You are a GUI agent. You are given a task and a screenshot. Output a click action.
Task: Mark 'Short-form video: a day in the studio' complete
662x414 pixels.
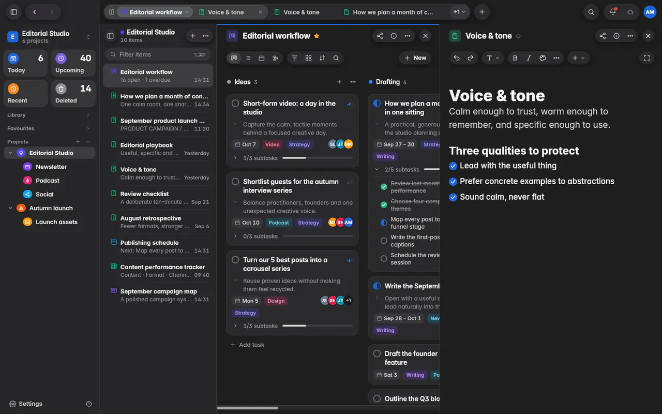pos(235,103)
